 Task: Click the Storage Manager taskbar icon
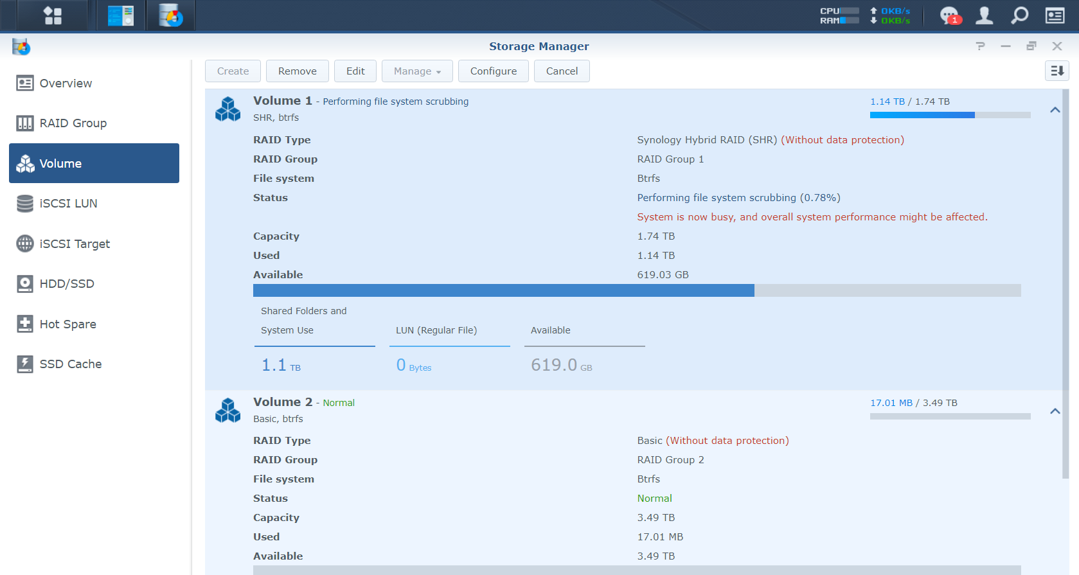(x=171, y=15)
